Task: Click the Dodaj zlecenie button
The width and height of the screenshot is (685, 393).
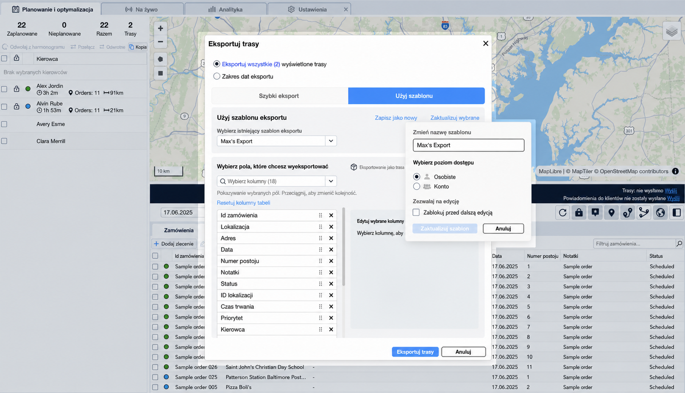Action: 174,244
